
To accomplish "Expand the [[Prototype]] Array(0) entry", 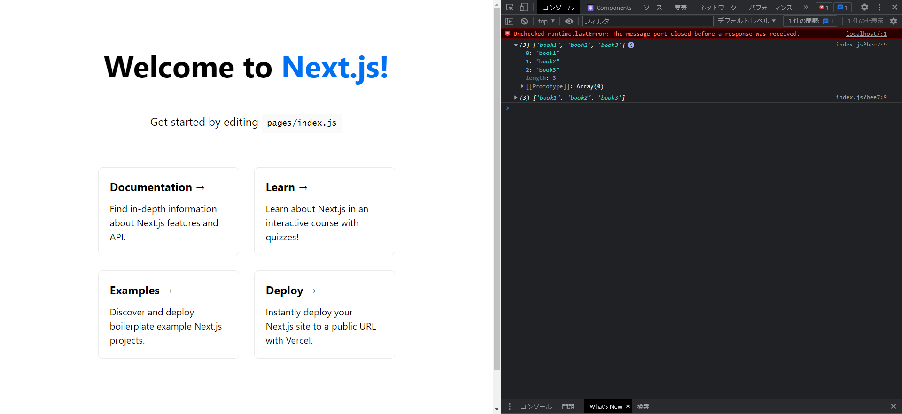I will coord(522,86).
